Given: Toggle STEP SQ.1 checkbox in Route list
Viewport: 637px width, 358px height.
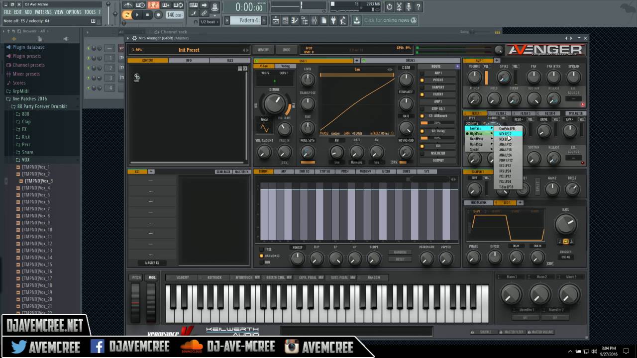Looking at the screenshot, I should [422, 109].
